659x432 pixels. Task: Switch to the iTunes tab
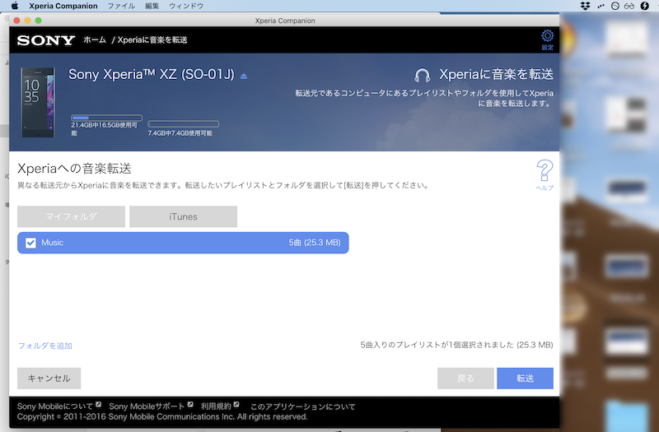pyautogui.click(x=183, y=216)
